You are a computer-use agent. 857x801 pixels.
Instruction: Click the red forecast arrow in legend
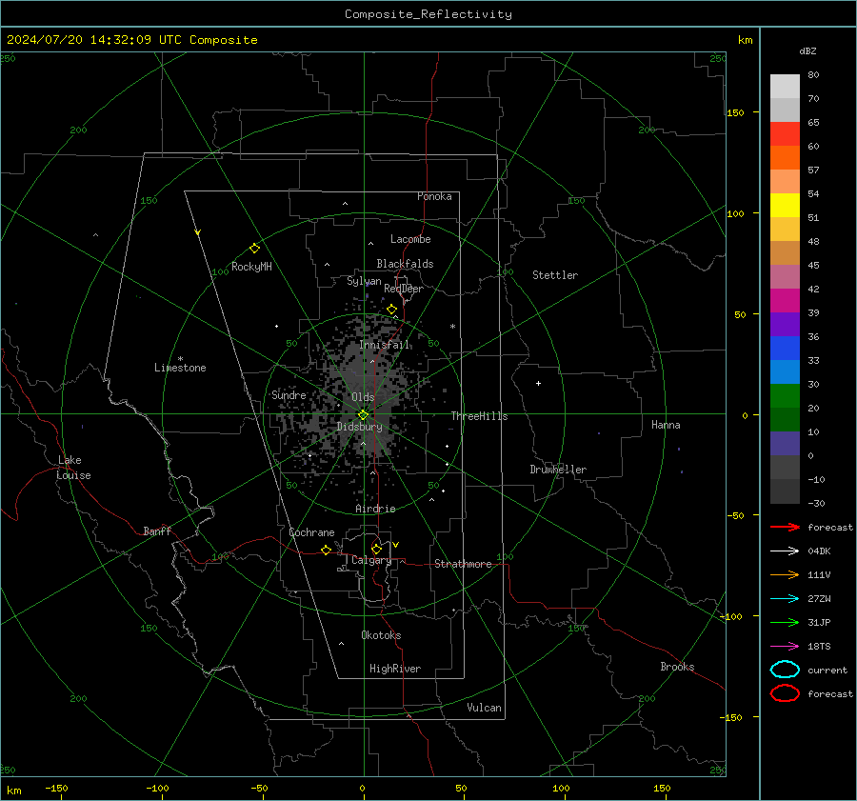785,527
